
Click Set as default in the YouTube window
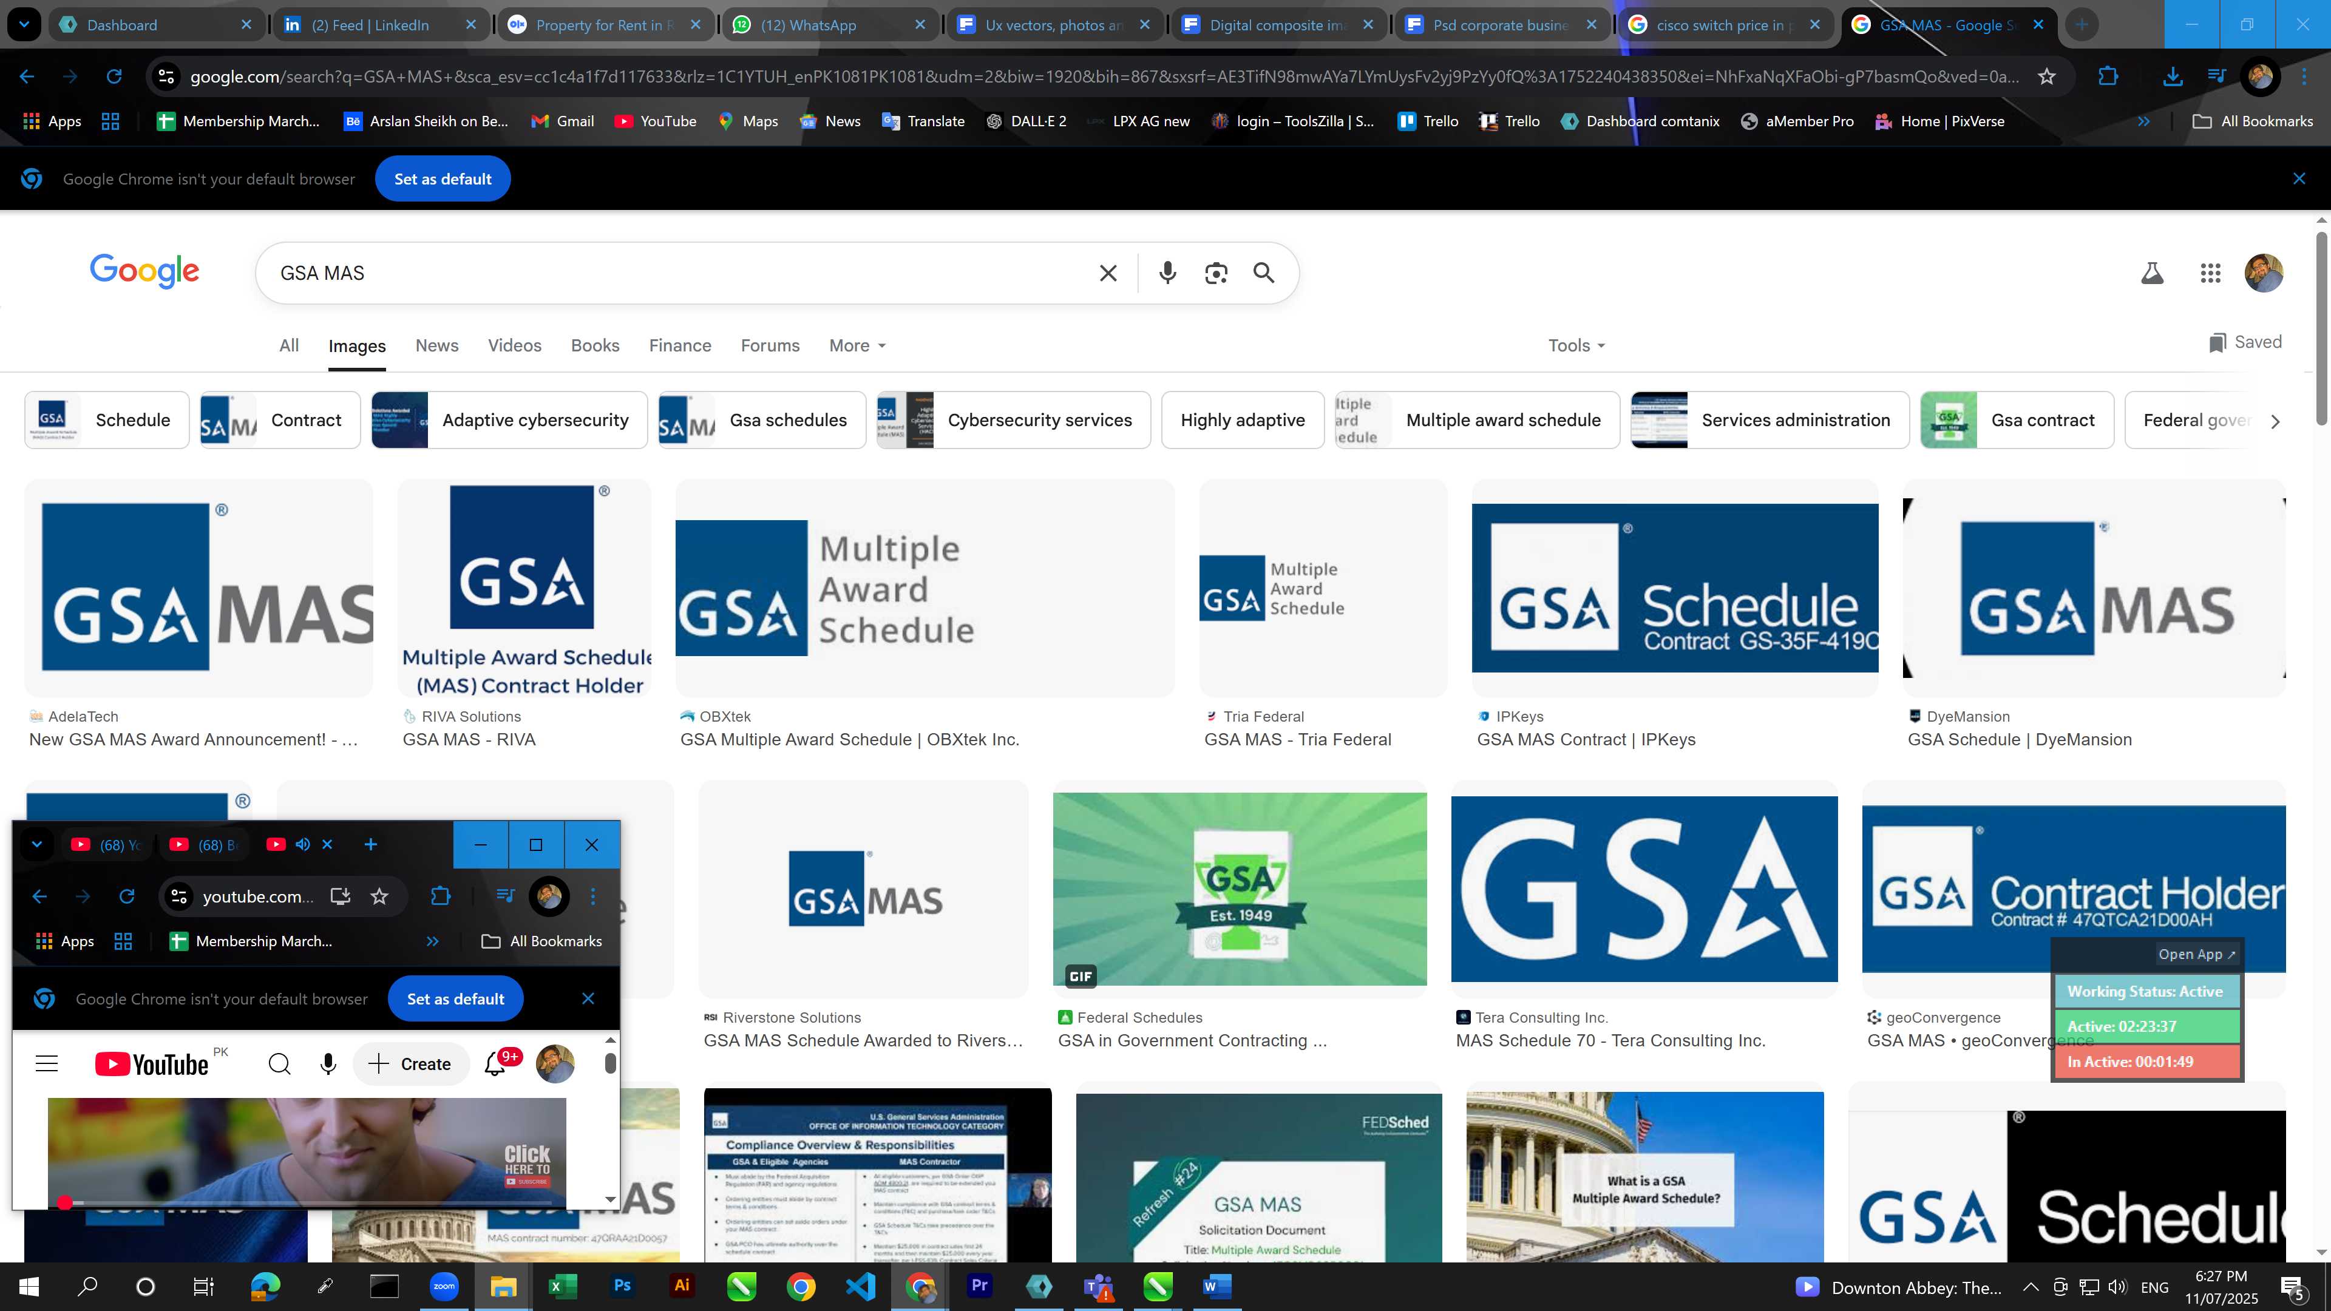point(455,999)
